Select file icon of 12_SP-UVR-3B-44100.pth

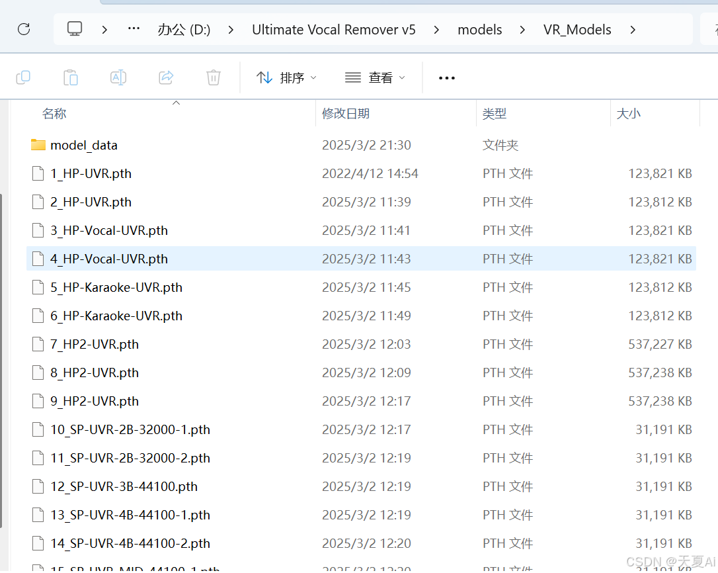pyautogui.click(x=38, y=486)
